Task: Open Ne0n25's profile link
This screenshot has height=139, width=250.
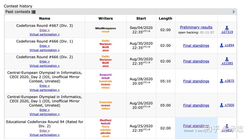Action: pos(106,123)
